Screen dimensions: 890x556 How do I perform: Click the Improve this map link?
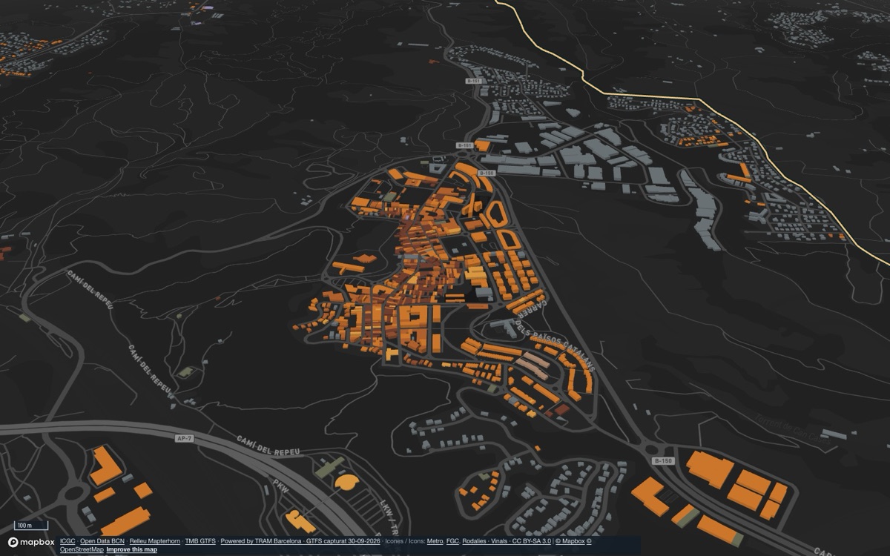pyautogui.click(x=131, y=549)
